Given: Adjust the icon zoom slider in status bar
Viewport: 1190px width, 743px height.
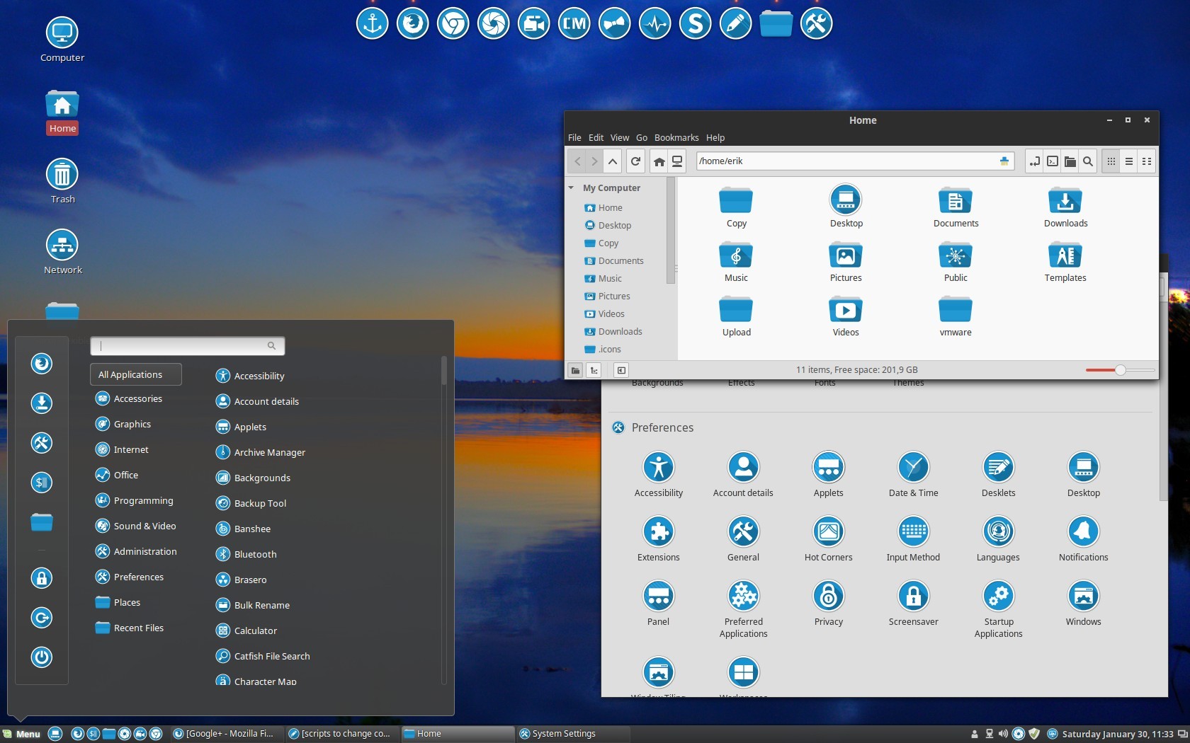Looking at the screenshot, I should [1121, 370].
